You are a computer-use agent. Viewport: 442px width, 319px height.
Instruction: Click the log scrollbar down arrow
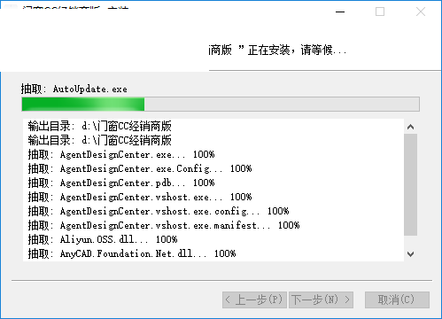tap(410, 254)
